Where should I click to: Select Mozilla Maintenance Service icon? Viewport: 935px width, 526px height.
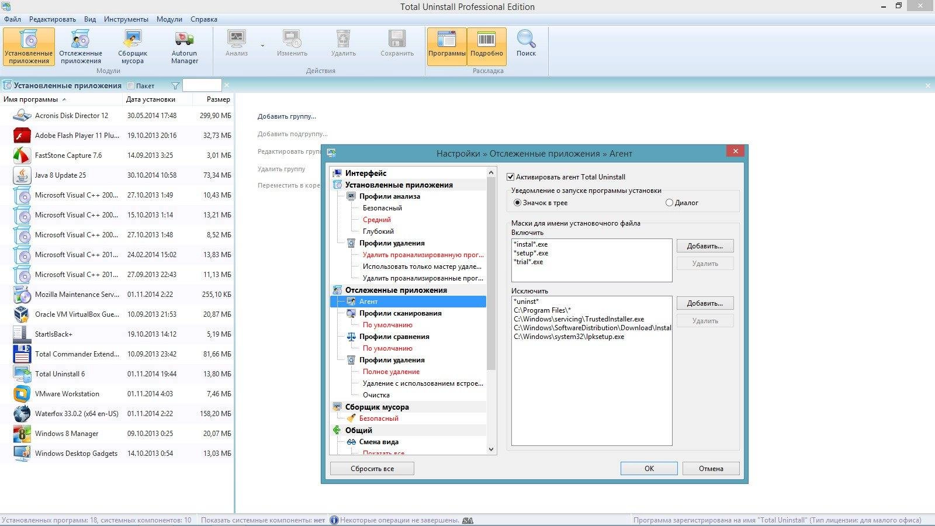coord(22,295)
